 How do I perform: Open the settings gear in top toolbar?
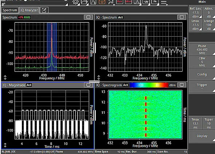coord(76,2)
